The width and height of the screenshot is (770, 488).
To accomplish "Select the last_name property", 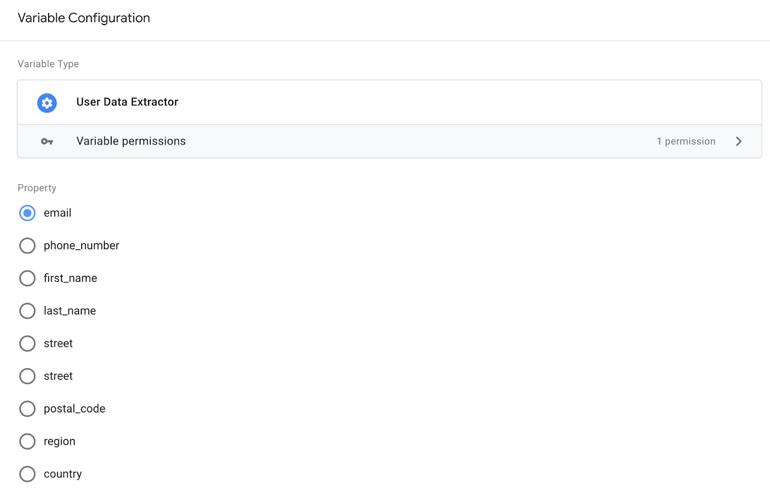I will click(x=27, y=311).
